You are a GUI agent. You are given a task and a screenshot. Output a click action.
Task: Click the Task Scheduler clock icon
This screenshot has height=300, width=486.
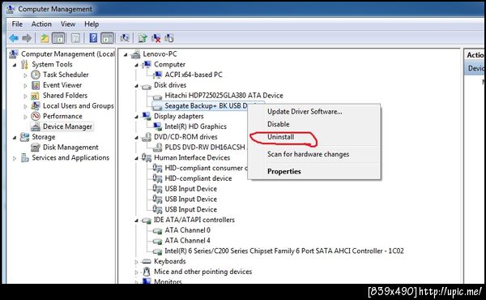pos(36,75)
